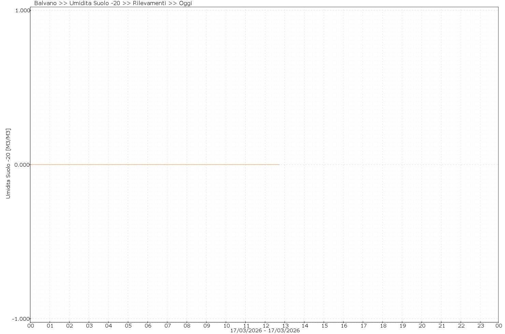Click hour 15 on the time axis
Screen dimensions: 505x334
324,325
